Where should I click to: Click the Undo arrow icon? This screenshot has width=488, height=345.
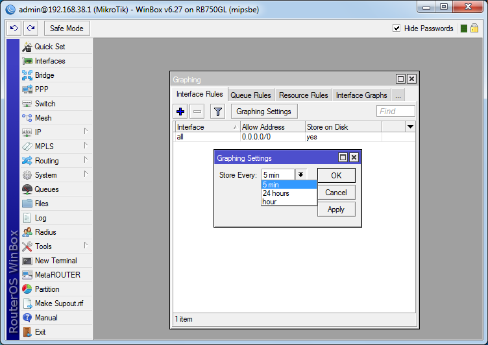14,29
